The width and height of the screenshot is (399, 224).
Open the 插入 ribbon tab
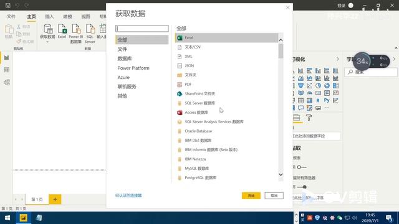click(x=49, y=17)
